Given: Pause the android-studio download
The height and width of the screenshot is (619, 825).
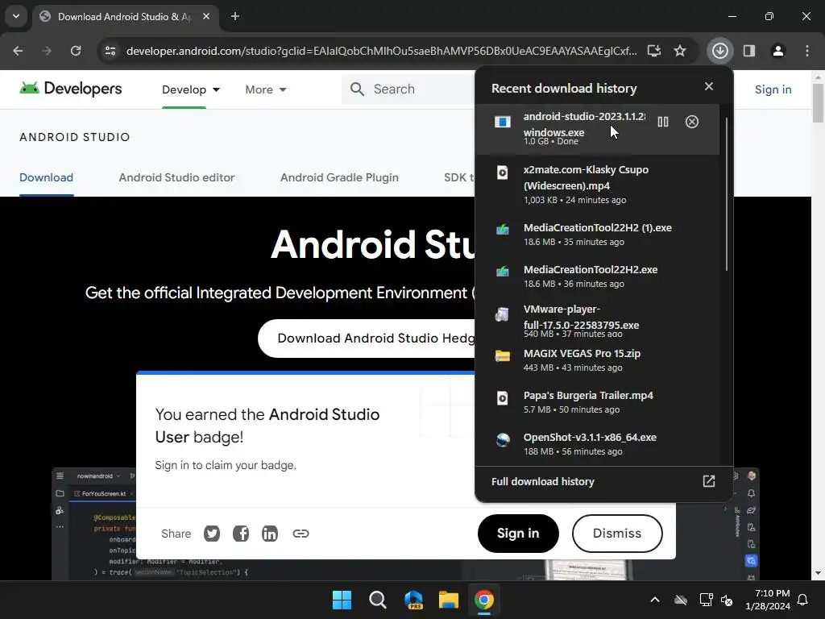Looking at the screenshot, I should pyautogui.click(x=663, y=123).
